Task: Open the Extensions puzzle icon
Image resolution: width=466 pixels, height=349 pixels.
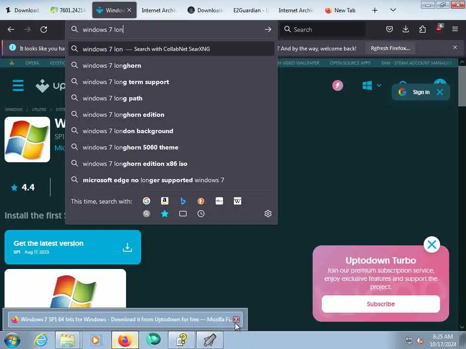Action: pos(422,29)
